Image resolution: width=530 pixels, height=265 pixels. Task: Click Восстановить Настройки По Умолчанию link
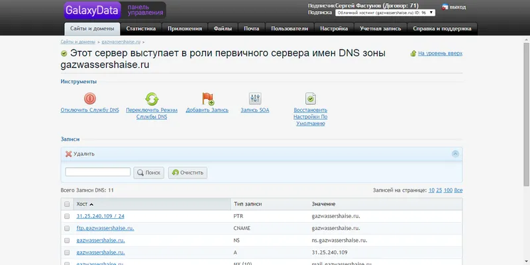tap(310, 117)
